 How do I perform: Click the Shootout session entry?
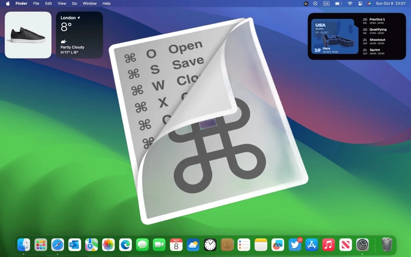pyautogui.click(x=374, y=42)
